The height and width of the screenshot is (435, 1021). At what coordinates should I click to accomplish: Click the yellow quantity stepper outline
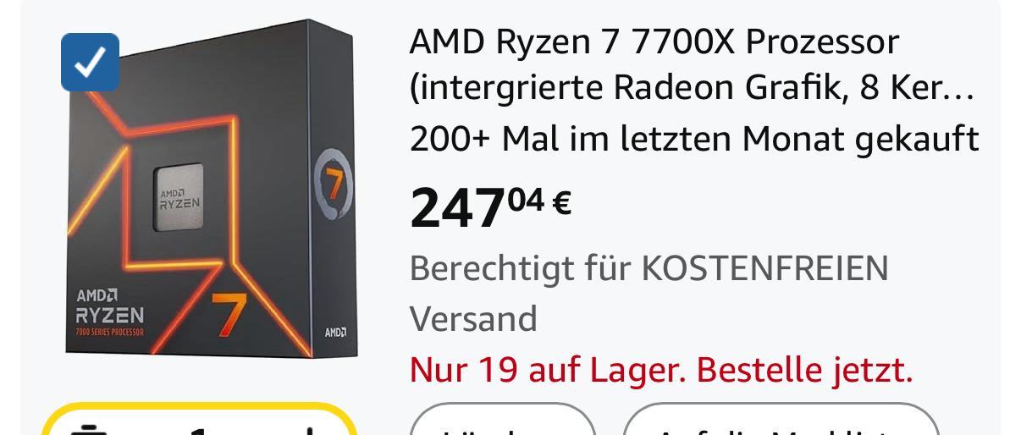(x=197, y=420)
